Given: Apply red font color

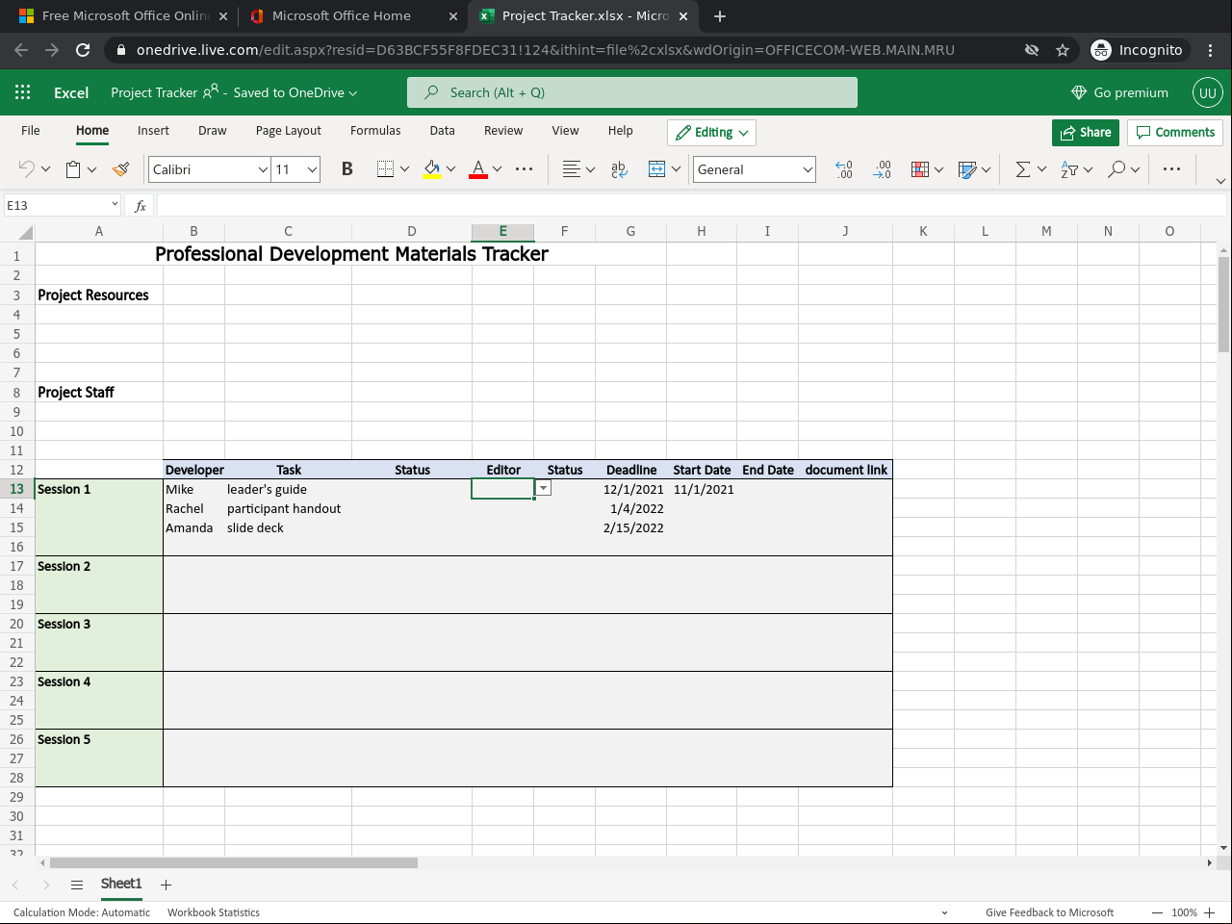Looking at the screenshot, I should tap(477, 168).
